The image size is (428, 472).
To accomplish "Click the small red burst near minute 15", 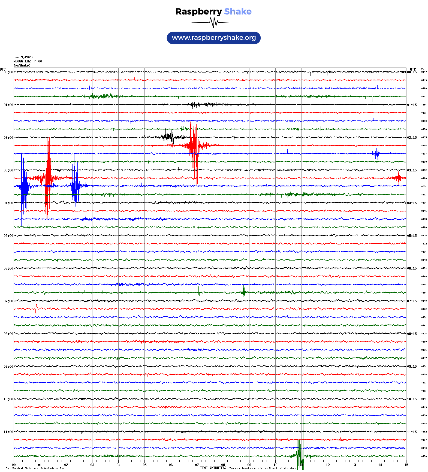I will pyautogui.click(x=399, y=178).
